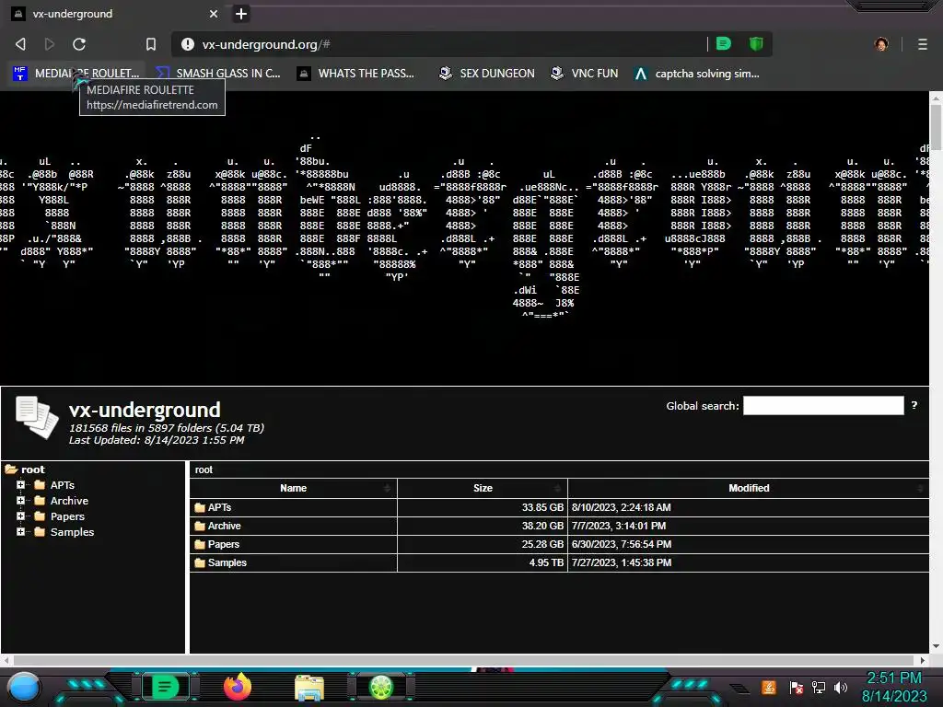Click the scroll right arrow on horizontal scrollbar
Viewport: 943px width, 707px height.
pos(923,660)
